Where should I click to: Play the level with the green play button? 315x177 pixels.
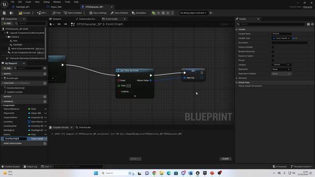point(154,13)
